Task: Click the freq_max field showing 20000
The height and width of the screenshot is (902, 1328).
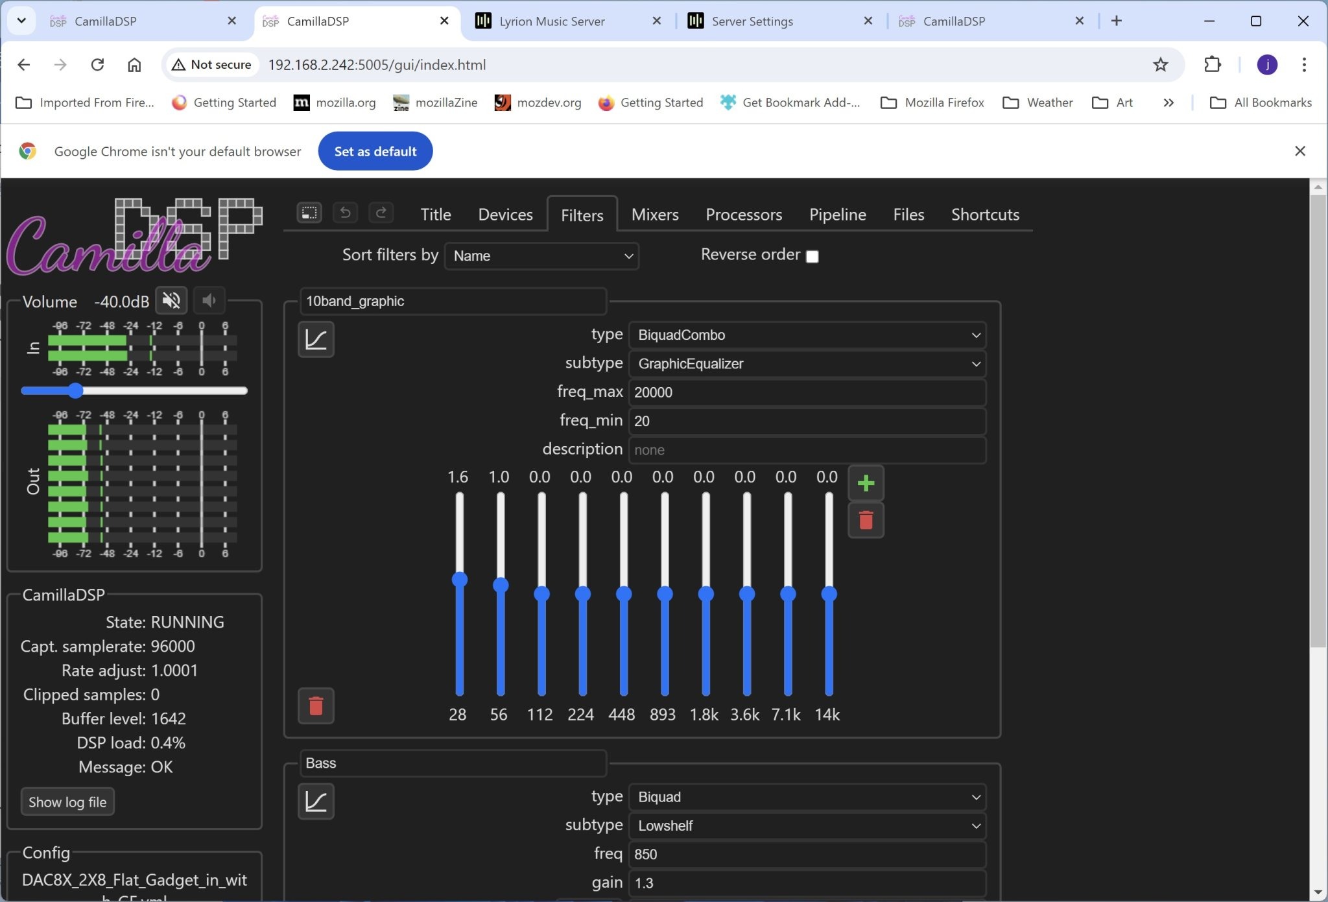Action: (807, 392)
